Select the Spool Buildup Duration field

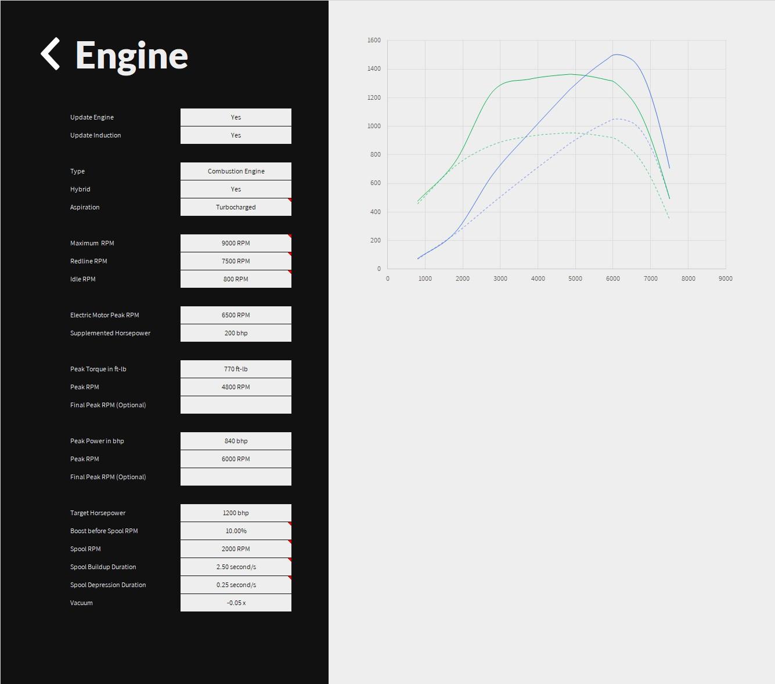coord(236,567)
